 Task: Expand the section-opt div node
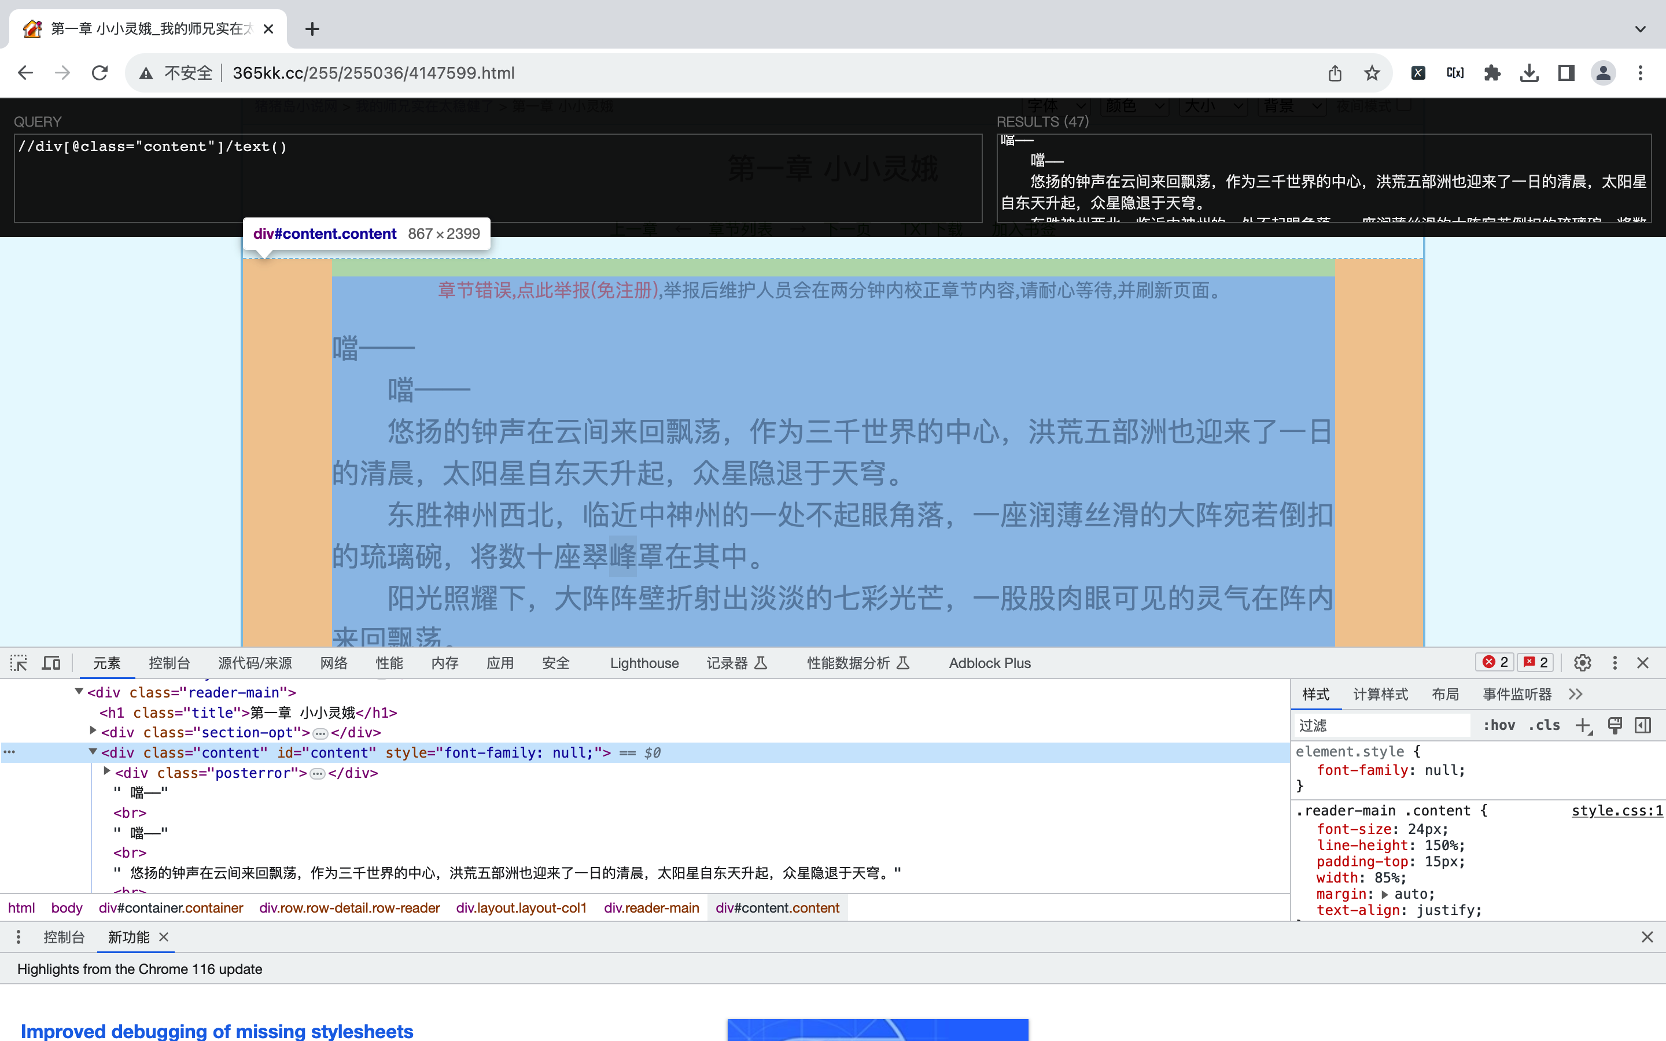(x=93, y=731)
